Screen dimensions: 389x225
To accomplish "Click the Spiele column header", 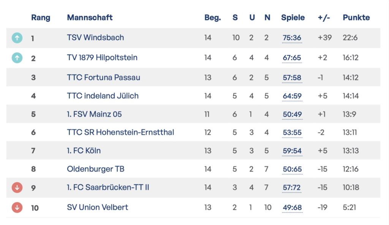I will click(293, 17).
